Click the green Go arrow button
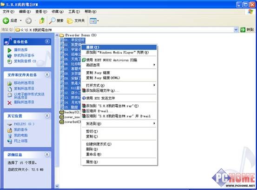Screen dimensions: 257x190 pyautogui.click(x=243, y=30)
